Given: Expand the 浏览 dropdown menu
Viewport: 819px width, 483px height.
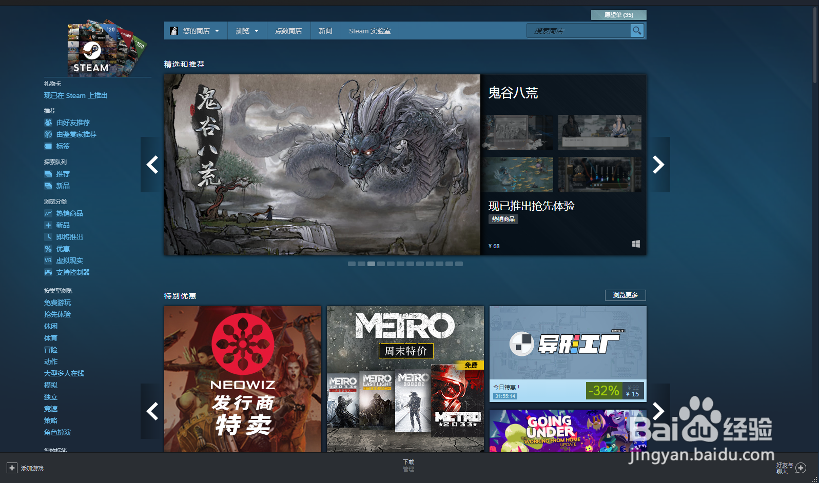Looking at the screenshot, I should point(247,31).
